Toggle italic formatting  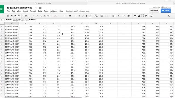(83, 16)
